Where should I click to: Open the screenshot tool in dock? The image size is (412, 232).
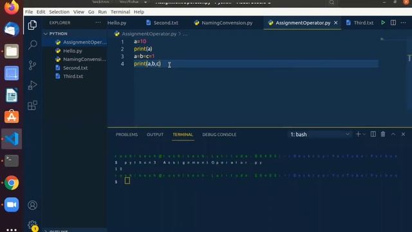(12, 73)
